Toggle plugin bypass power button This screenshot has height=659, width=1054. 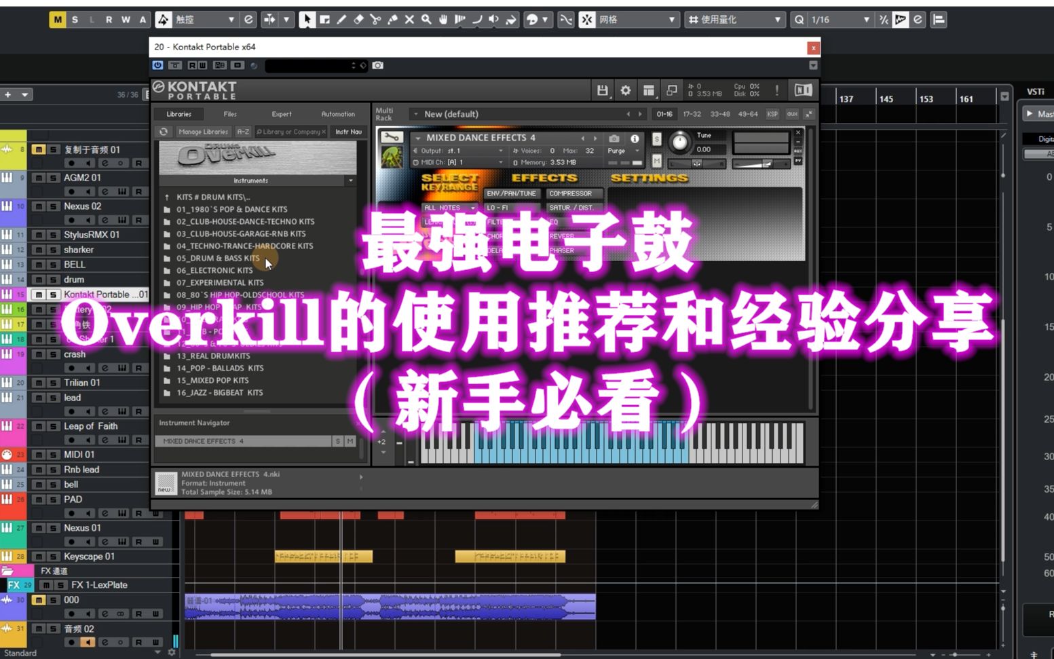tap(157, 65)
